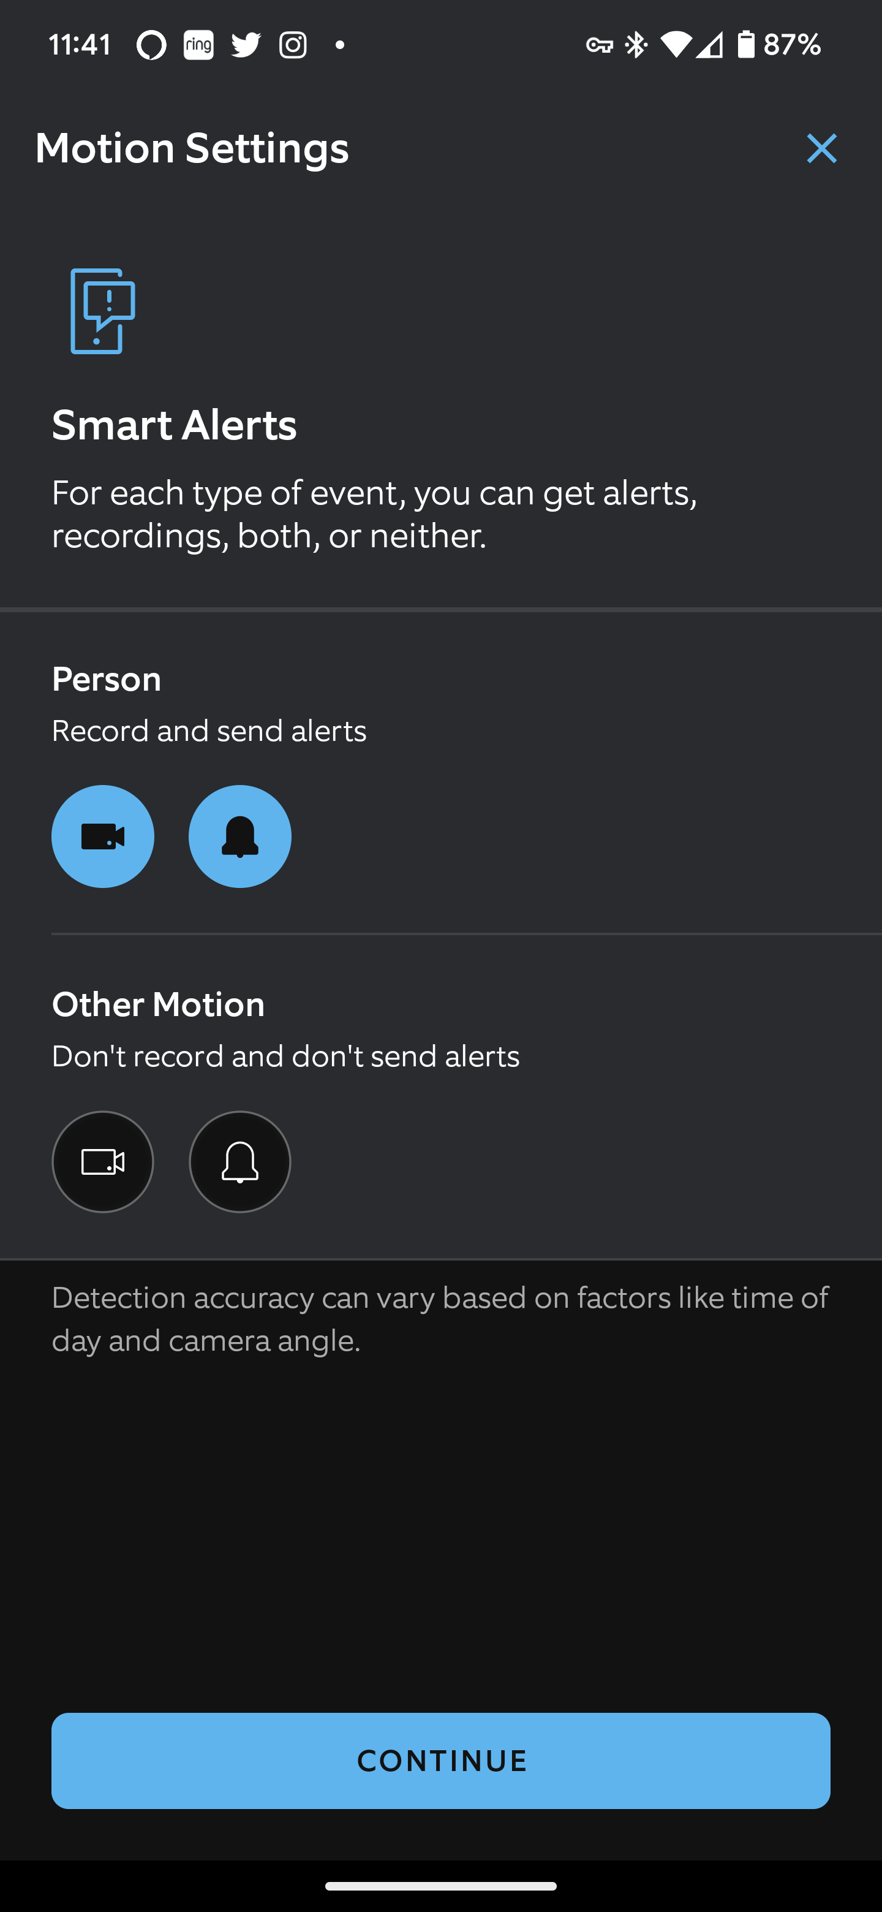Tap the Instagram notification icon

coord(293,45)
